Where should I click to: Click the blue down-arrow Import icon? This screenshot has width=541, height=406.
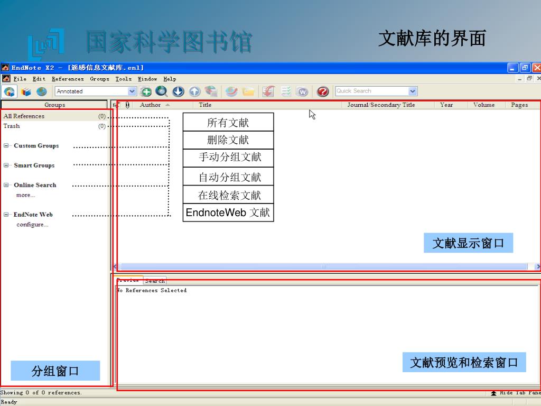(x=178, y=91)
